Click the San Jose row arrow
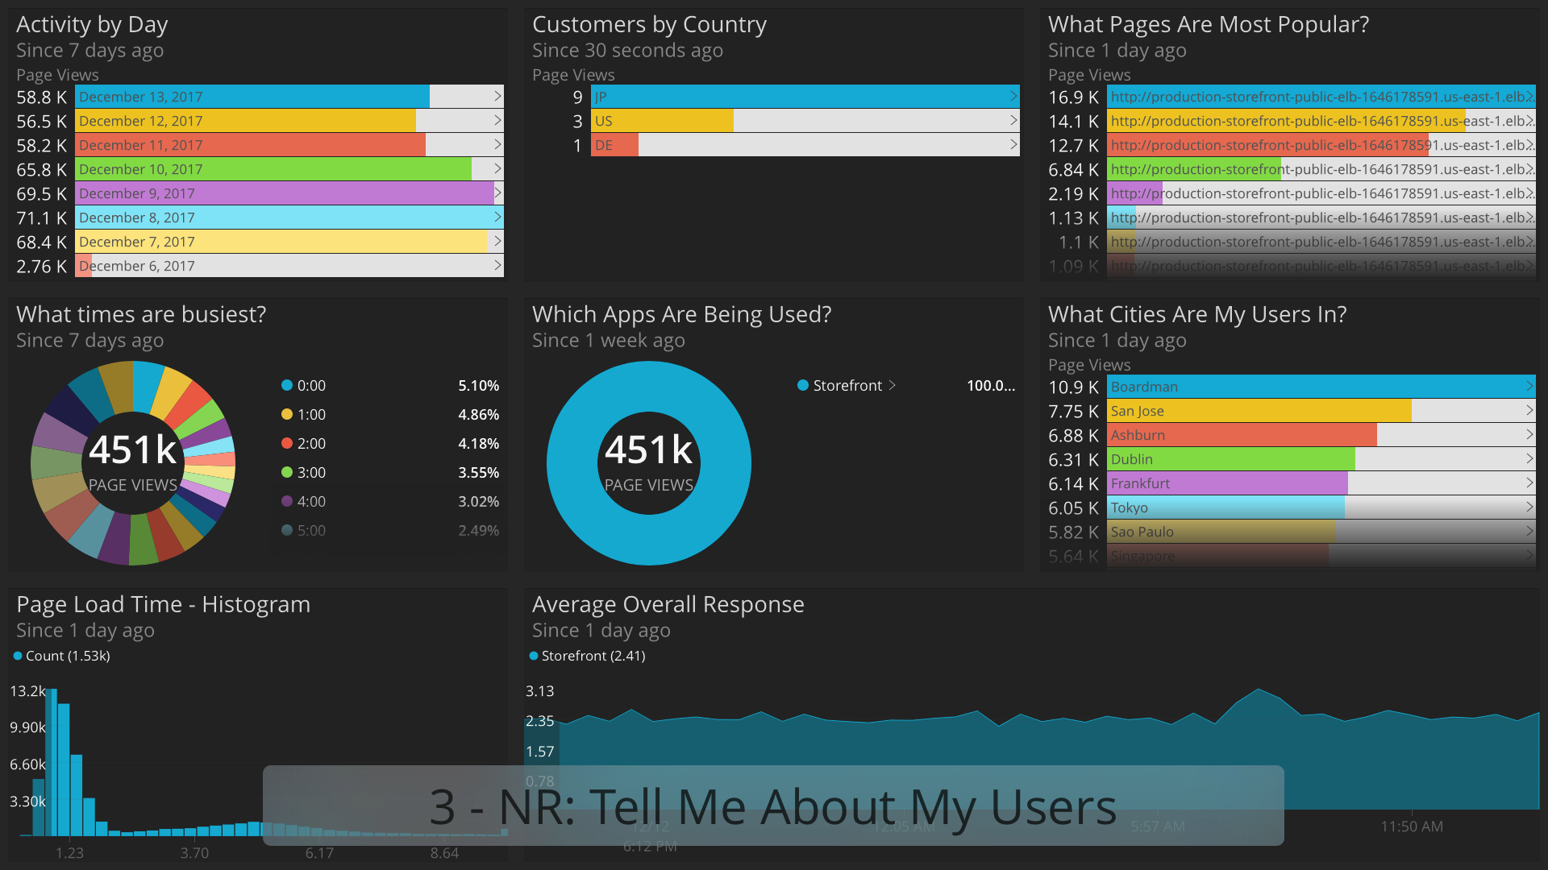The image size is (1548, 870). pyautogui.click(x=1529, y=411)
